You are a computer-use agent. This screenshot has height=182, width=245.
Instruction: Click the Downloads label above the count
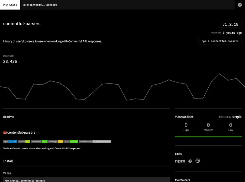(9, 56)
